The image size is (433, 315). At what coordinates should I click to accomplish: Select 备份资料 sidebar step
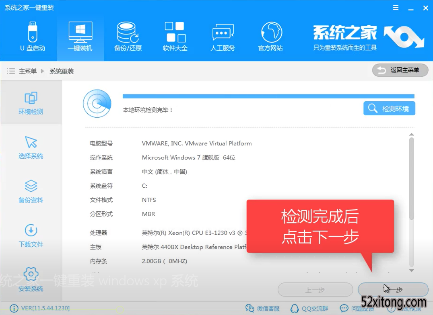click(x=31, y=191)
